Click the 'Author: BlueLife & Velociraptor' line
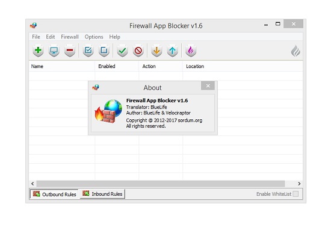331x230 pixels. click(158, 113)
